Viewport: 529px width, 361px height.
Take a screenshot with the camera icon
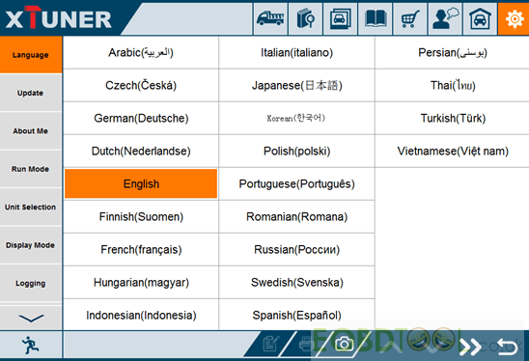(344, 345)
